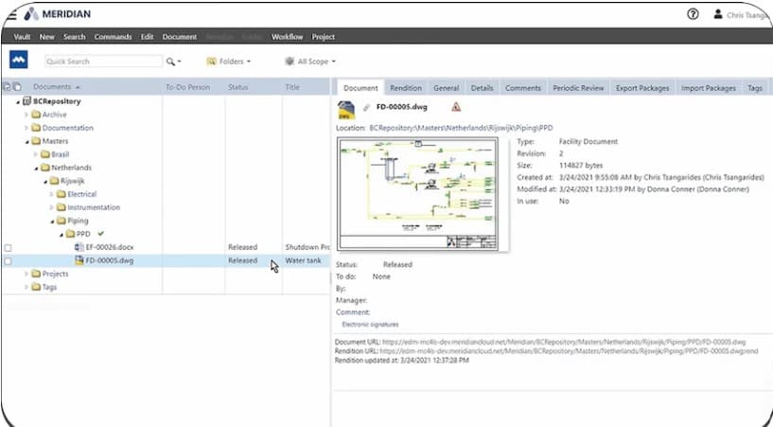Viewport: 773px width, 427px height.
Task: Sort by the Documents column header
Action: pyautogui.click(x=55, y=87)
